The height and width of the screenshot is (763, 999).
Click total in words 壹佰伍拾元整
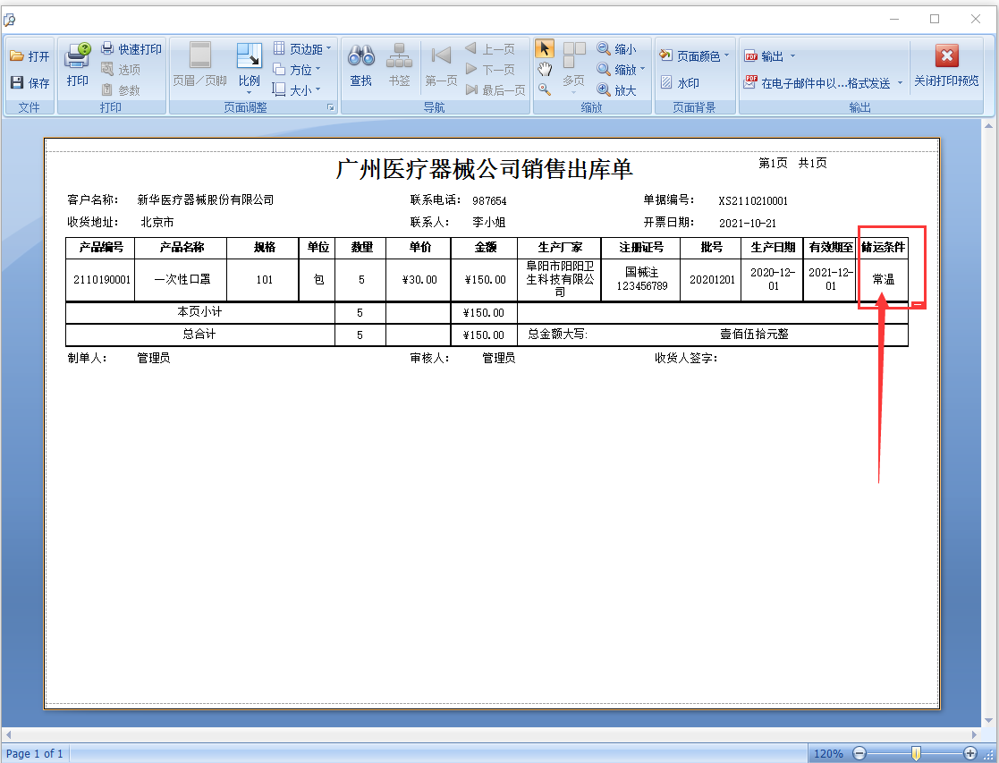tap(754, 334)
